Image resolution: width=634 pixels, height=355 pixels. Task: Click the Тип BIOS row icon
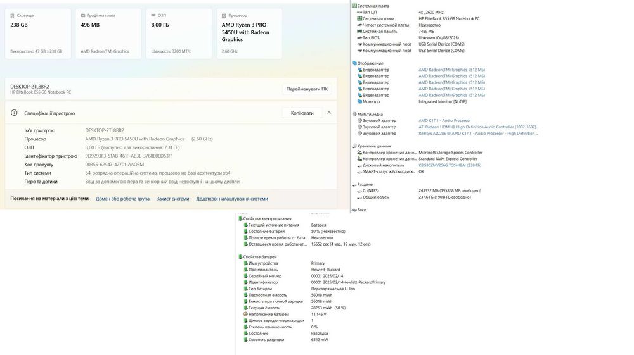click(x=359, y=38)
